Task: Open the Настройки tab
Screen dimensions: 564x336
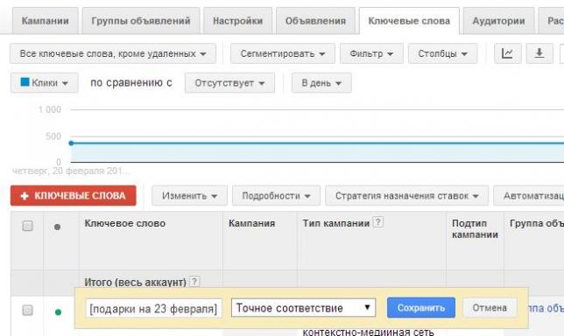Action: click(237, 21)
